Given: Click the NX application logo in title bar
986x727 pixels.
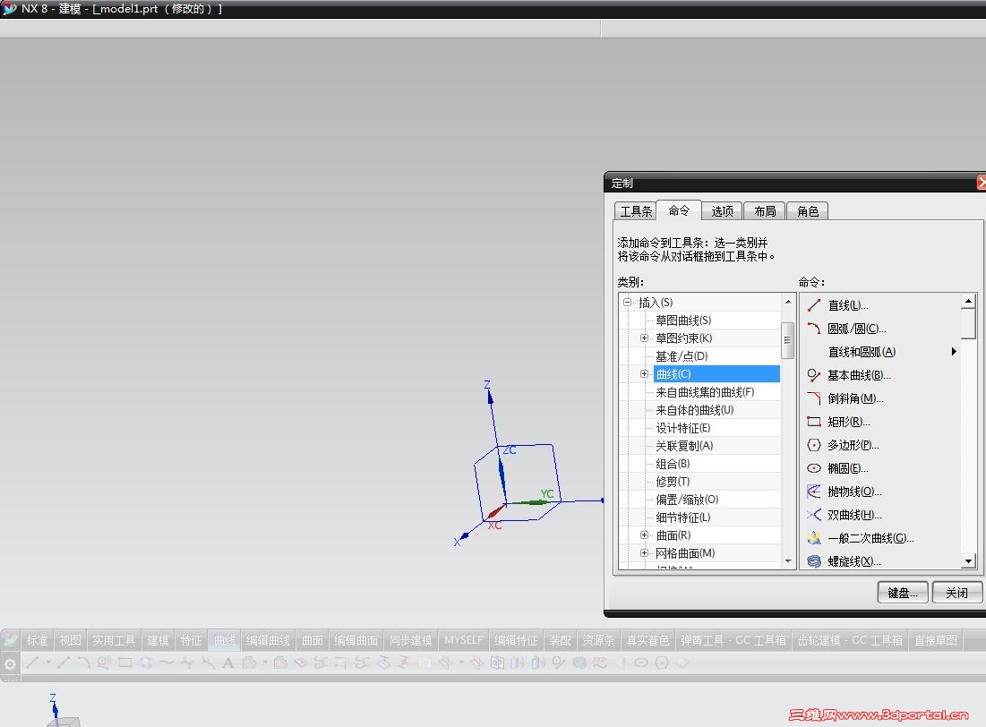Looking at the screenshot, I should click(9, 8).
